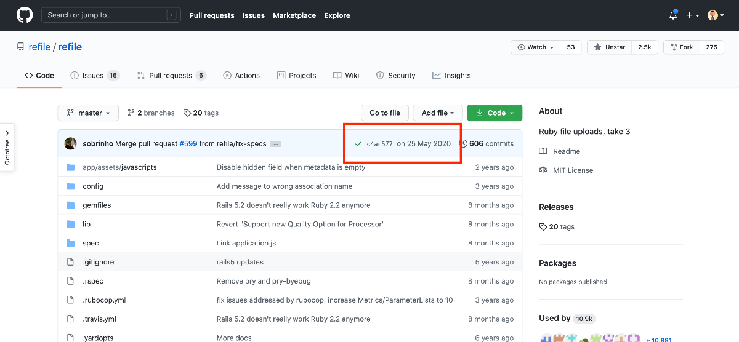This screenshot has height=342, width=739.
Task: Switch to the Security tab
Action: click(x=396, y=75)
